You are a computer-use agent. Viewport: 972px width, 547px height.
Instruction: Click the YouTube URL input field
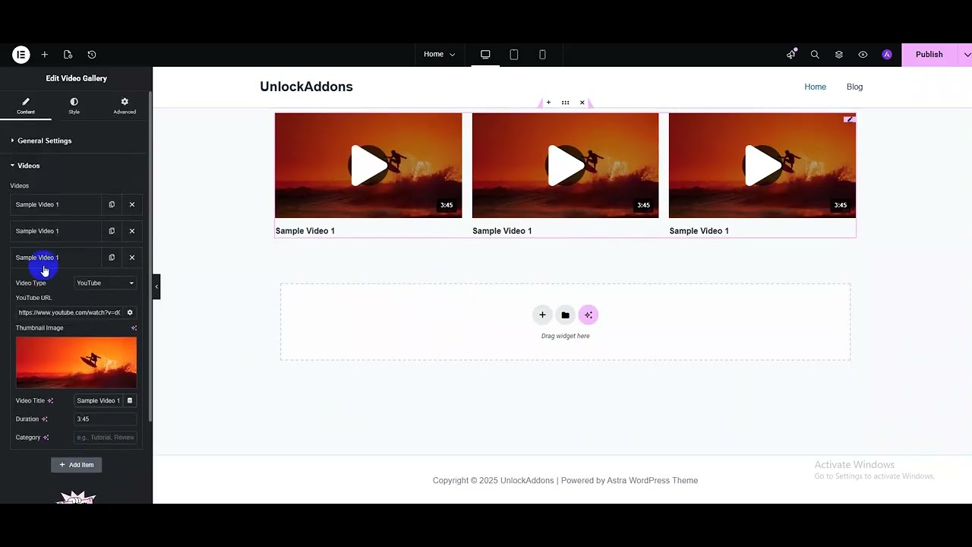(69, 312)
